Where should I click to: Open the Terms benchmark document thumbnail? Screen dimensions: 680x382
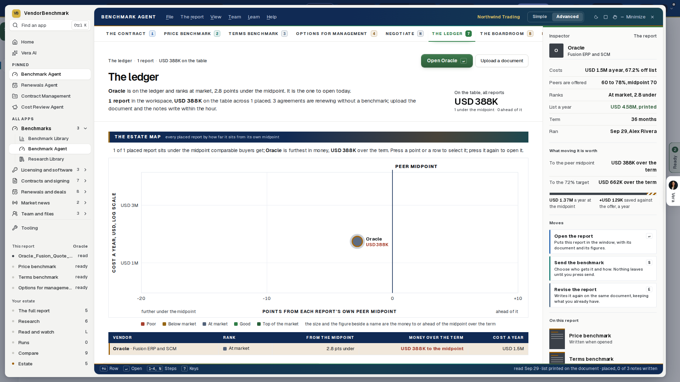pos(557,358)
